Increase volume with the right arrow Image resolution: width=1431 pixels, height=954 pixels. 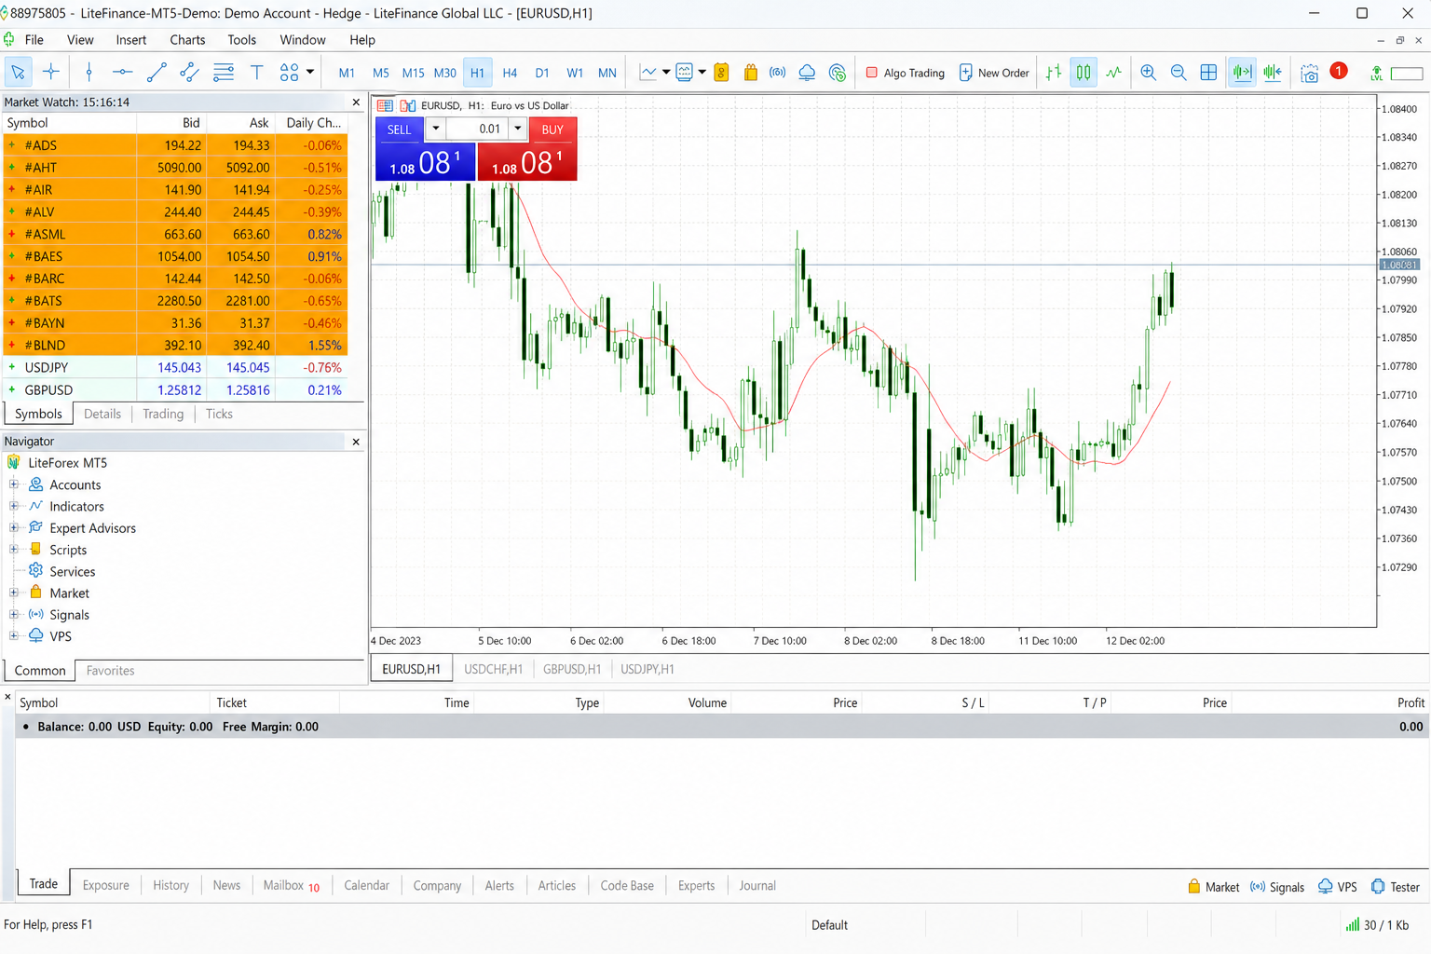[518, 129]
